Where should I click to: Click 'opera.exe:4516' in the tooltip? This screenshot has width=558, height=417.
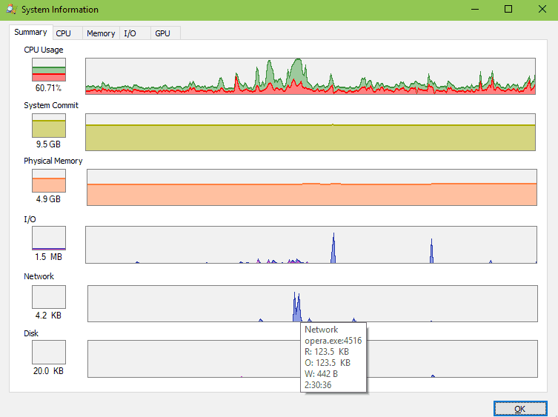pos(333,341)
